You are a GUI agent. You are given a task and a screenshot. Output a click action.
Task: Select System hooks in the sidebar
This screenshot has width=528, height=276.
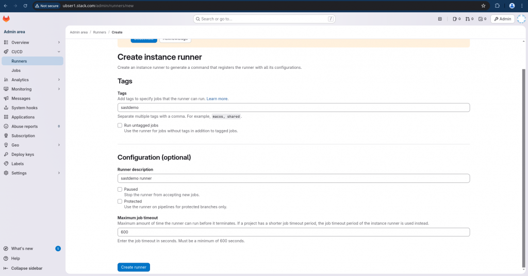click(x=24, y=108)
